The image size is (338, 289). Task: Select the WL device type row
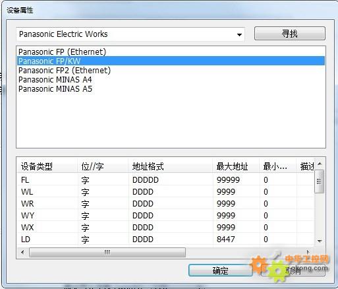(165, 192)
